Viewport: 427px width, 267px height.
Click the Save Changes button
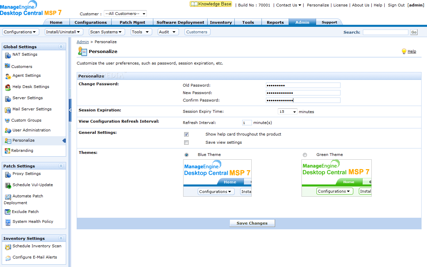click(x=252, y=223)
